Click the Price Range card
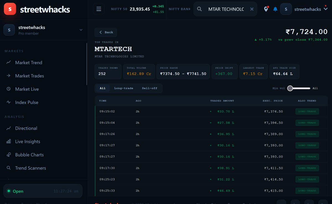This screenshot has height=204, width=332. (183, 72)
